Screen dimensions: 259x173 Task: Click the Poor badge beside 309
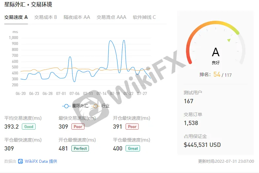[78, 127]
